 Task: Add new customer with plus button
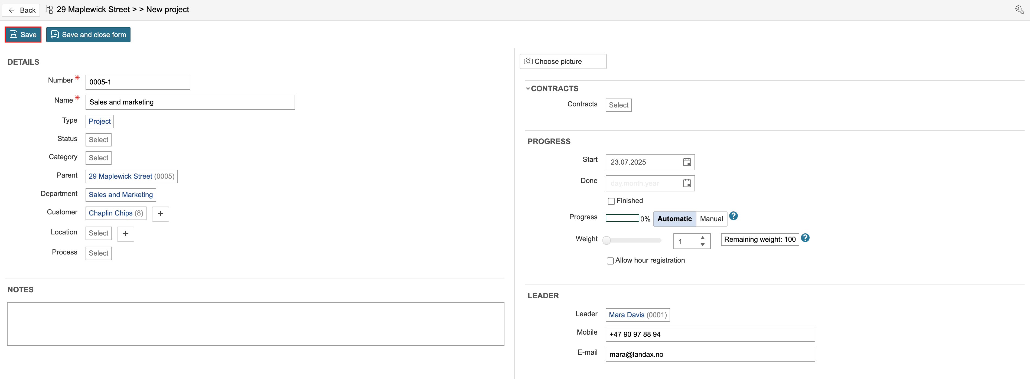coord(160,214)
